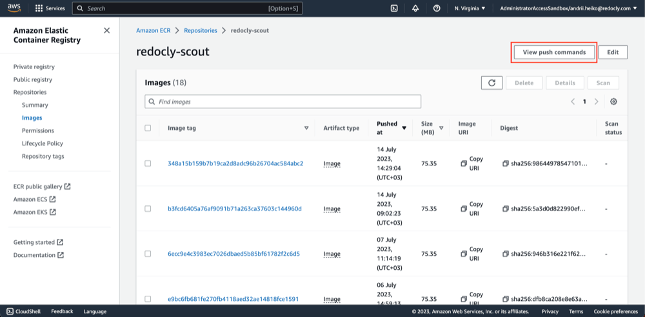The width and height of the screenshot is (645, 317).
Task: Open Cookie preferences in the footer
Action: 616,311
